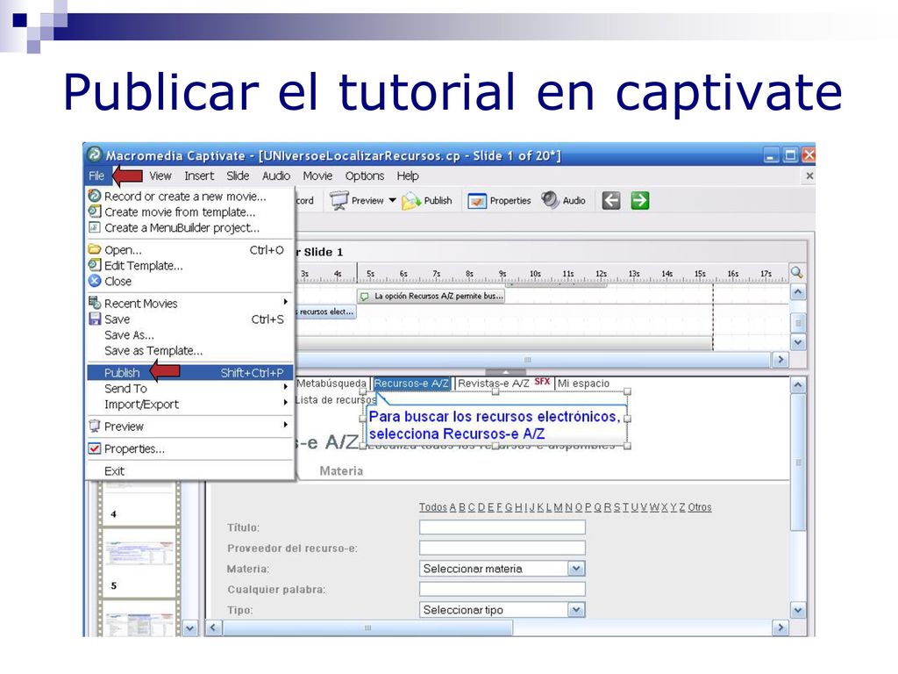
Task: Select the 'recursos elect...' timeline caption
Action: (x=325, y=312)
